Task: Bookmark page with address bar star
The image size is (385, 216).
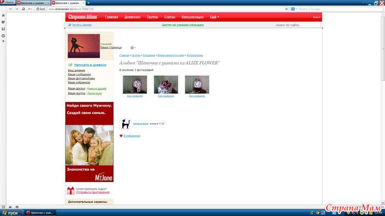Action: pos(287,9)
